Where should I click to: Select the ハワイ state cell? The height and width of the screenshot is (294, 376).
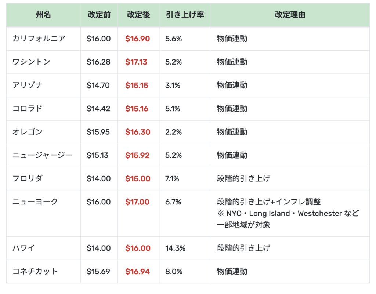coord(23,248)
